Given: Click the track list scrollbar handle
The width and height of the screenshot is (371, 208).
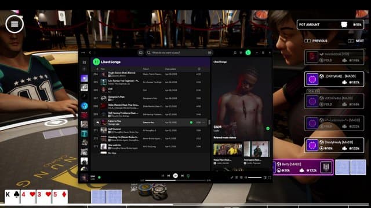Looking at the screenshot, I should click(209, 122).
